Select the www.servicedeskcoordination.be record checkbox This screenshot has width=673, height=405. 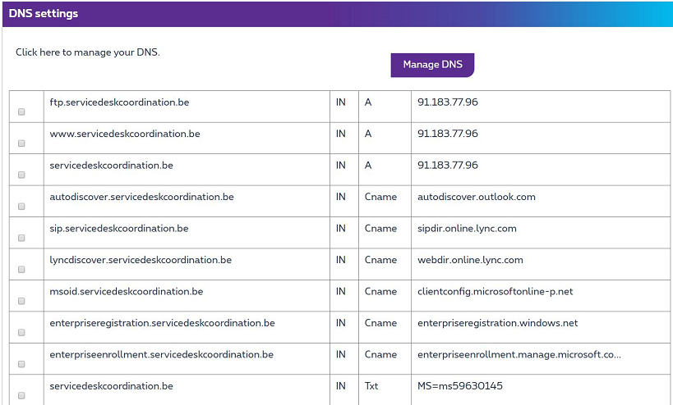[x=21, y=143]
